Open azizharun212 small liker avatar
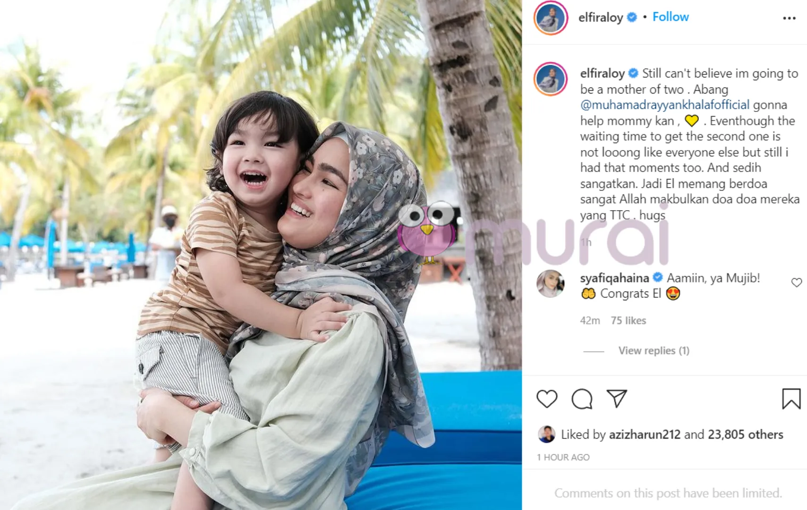This screenshot has width=807, height=510. pyautogui.click(x=546, y=434)
